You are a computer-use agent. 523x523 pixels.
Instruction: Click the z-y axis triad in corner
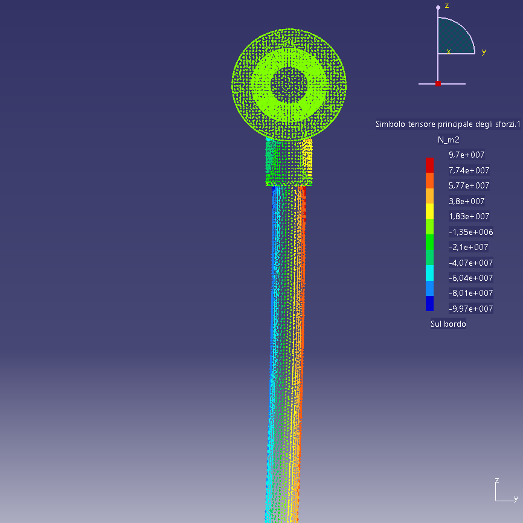pos(506,490)
